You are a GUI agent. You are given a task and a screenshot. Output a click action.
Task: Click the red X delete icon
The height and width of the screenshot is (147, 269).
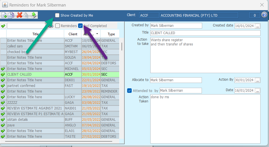[19, 15]
